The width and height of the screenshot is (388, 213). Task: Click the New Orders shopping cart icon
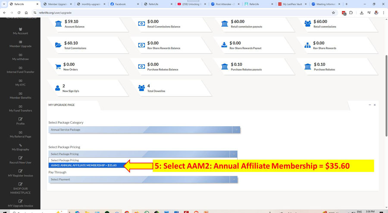(58, 67)
